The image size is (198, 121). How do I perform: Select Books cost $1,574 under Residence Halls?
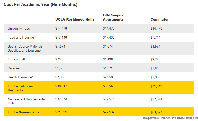pos(60,46)
